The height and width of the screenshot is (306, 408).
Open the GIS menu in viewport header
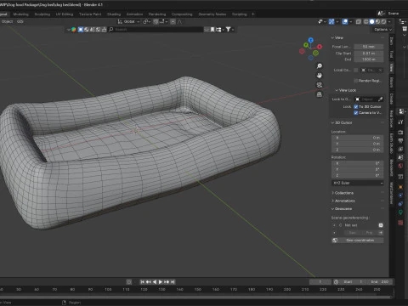(x=20, y=21)
